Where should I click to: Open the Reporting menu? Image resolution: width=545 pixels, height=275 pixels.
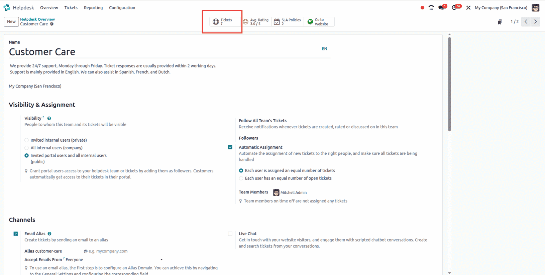[x=93, y=8]
